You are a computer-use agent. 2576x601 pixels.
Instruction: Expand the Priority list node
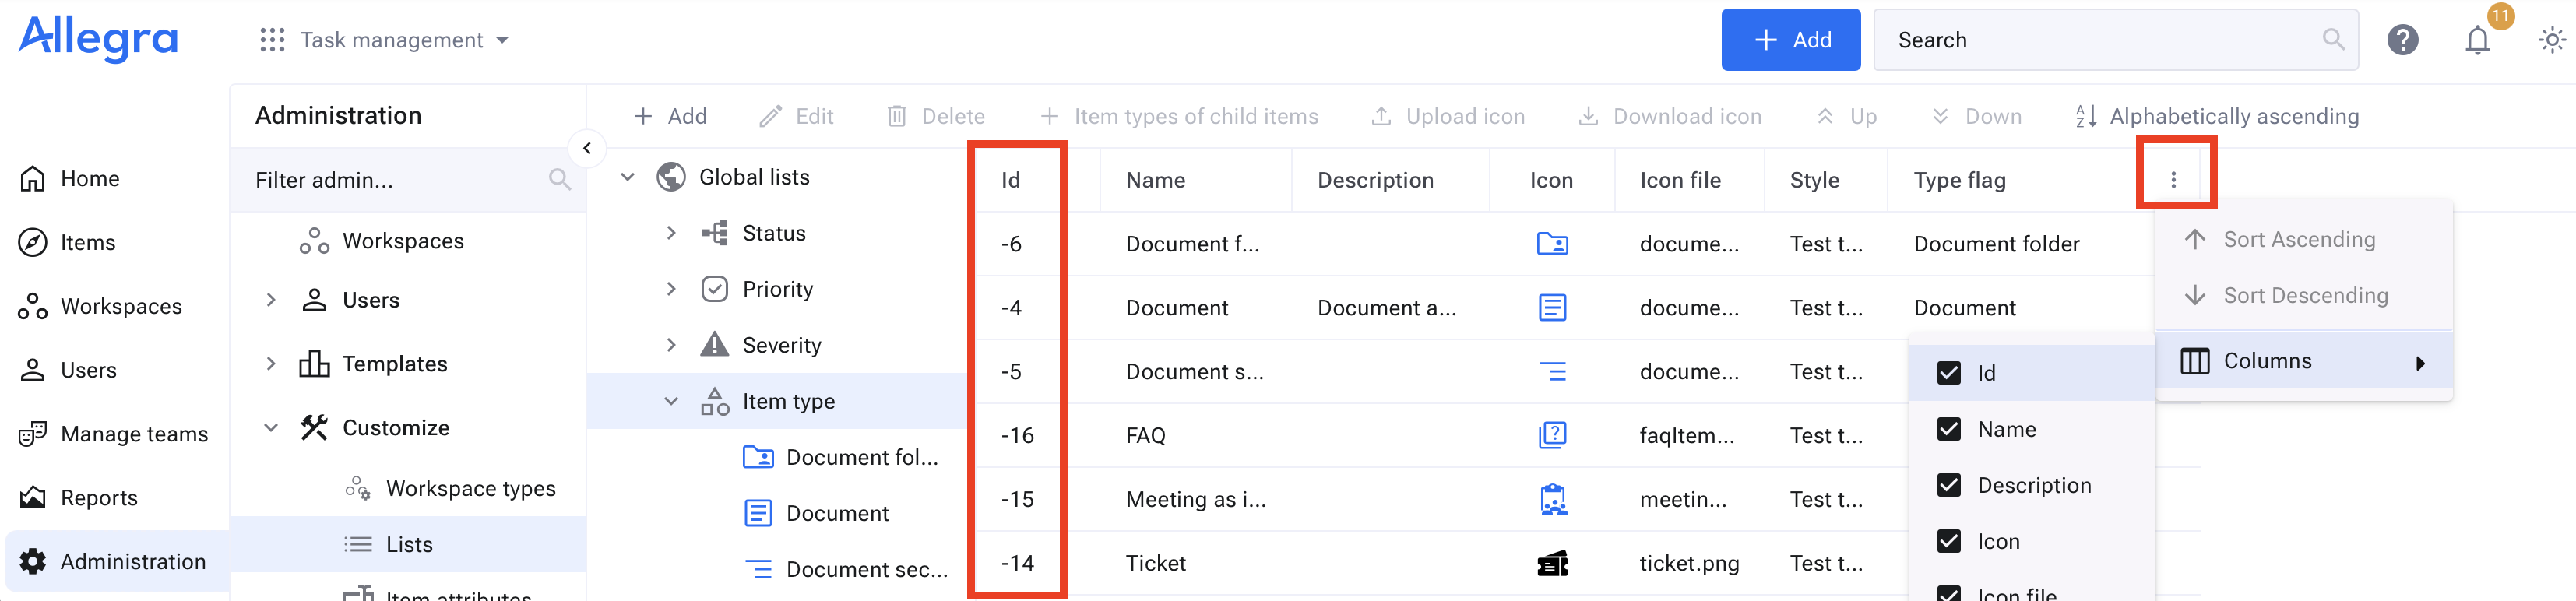(x=671, y=289)
